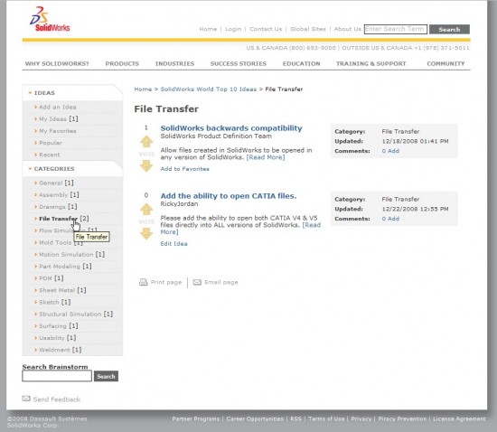Screen dimensions: 497x432
Task: Open My Favorites
Action: (x=57, y=131)
